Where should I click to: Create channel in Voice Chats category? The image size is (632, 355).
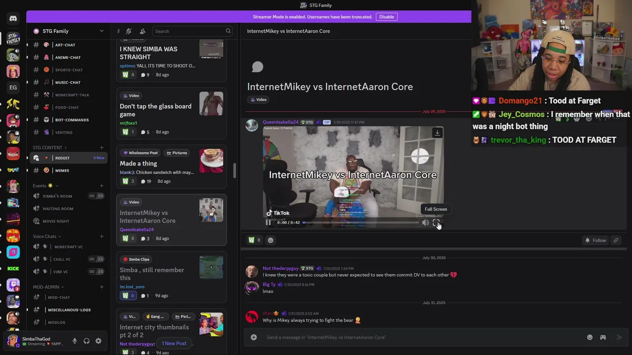pyautogui.click(x=102, y=236)
